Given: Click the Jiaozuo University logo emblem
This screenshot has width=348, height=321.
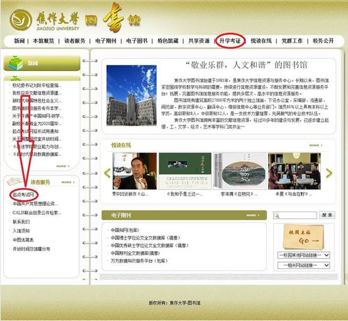Looking at the screenshot, I should coord(21,20).
